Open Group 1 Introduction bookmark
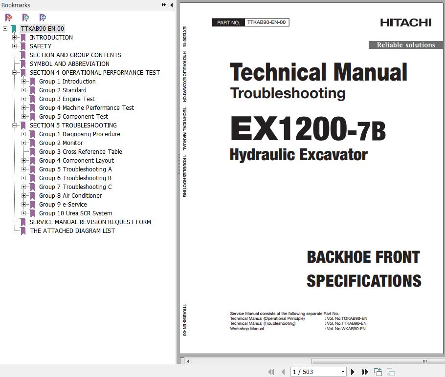 point(67,82)
